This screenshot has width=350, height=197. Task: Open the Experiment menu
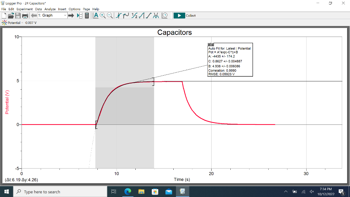(x=25, y=9)
